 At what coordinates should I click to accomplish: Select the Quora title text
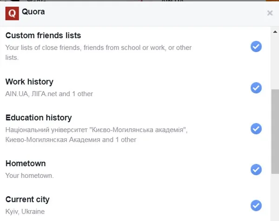(33, 12)
